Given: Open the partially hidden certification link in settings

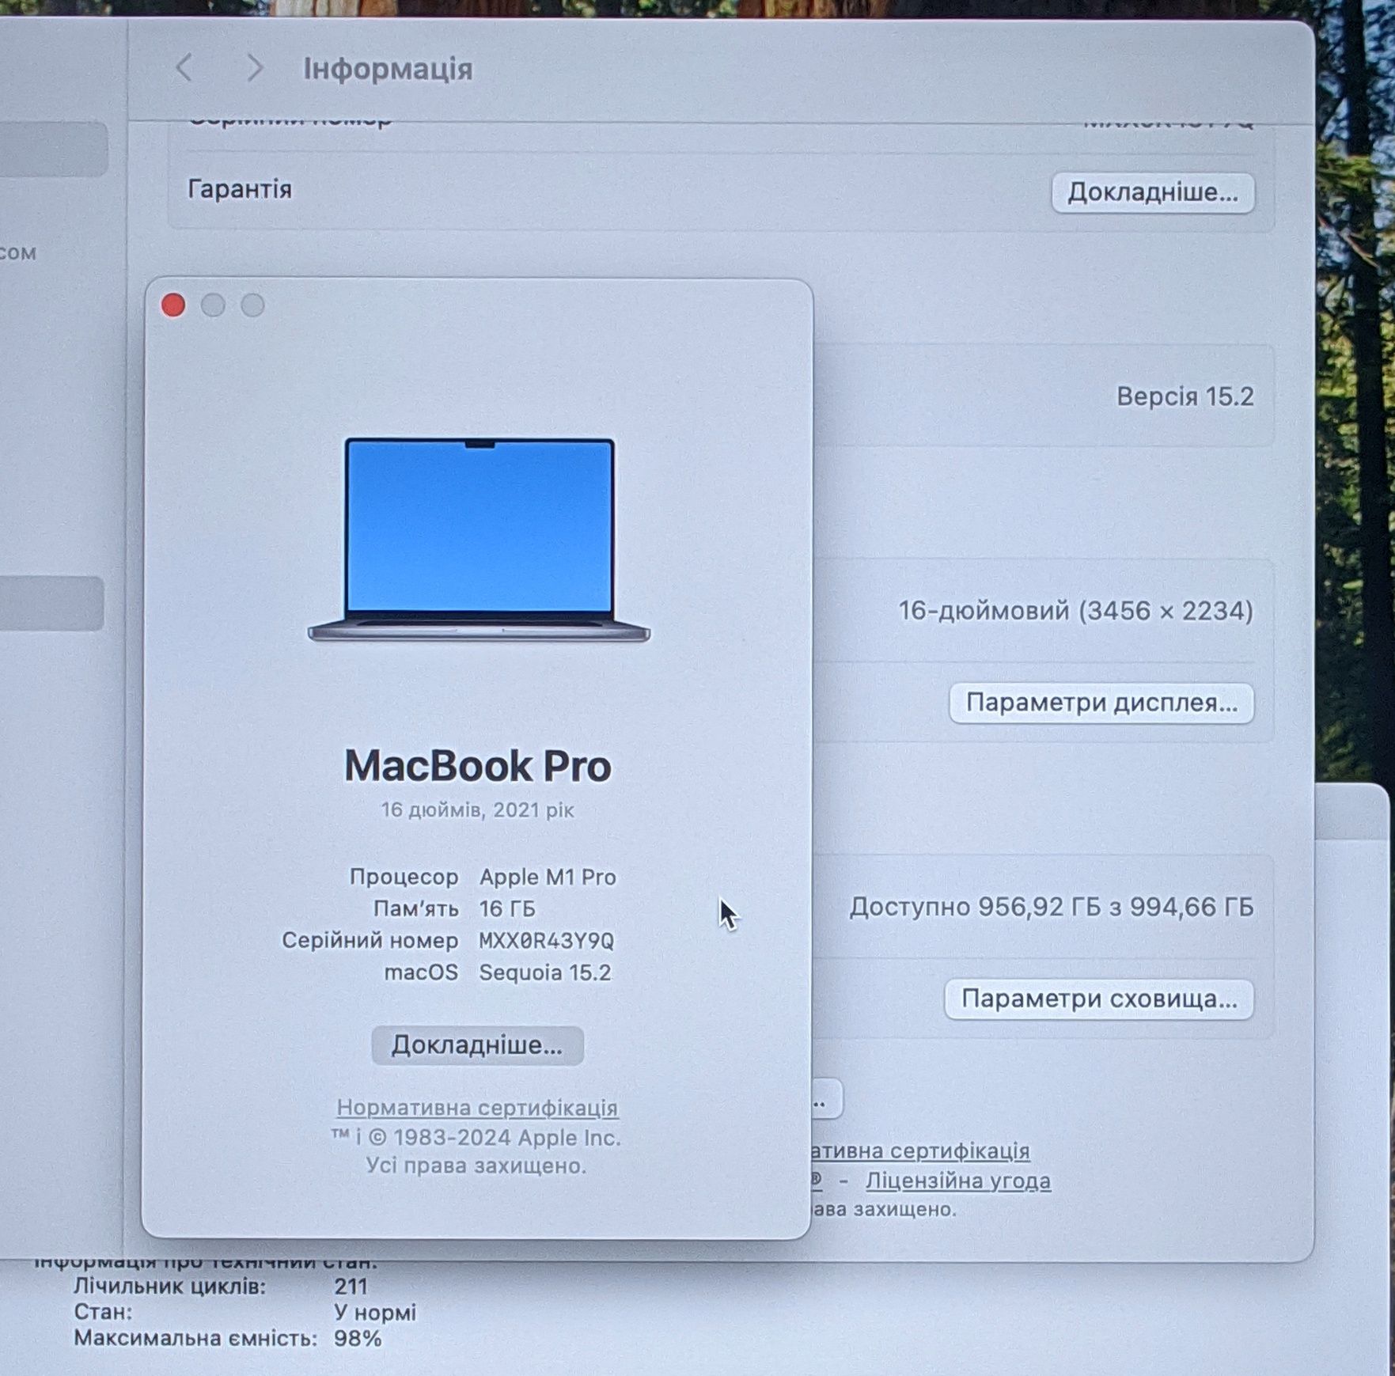Looking at the screenshot, I should coord(920,1150).
